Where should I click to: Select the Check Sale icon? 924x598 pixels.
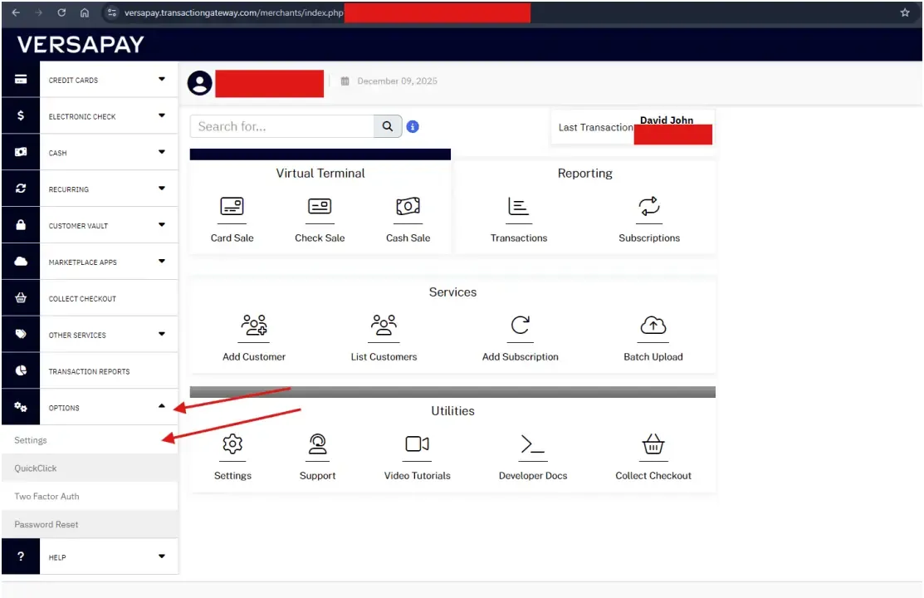tap(320, 208)
